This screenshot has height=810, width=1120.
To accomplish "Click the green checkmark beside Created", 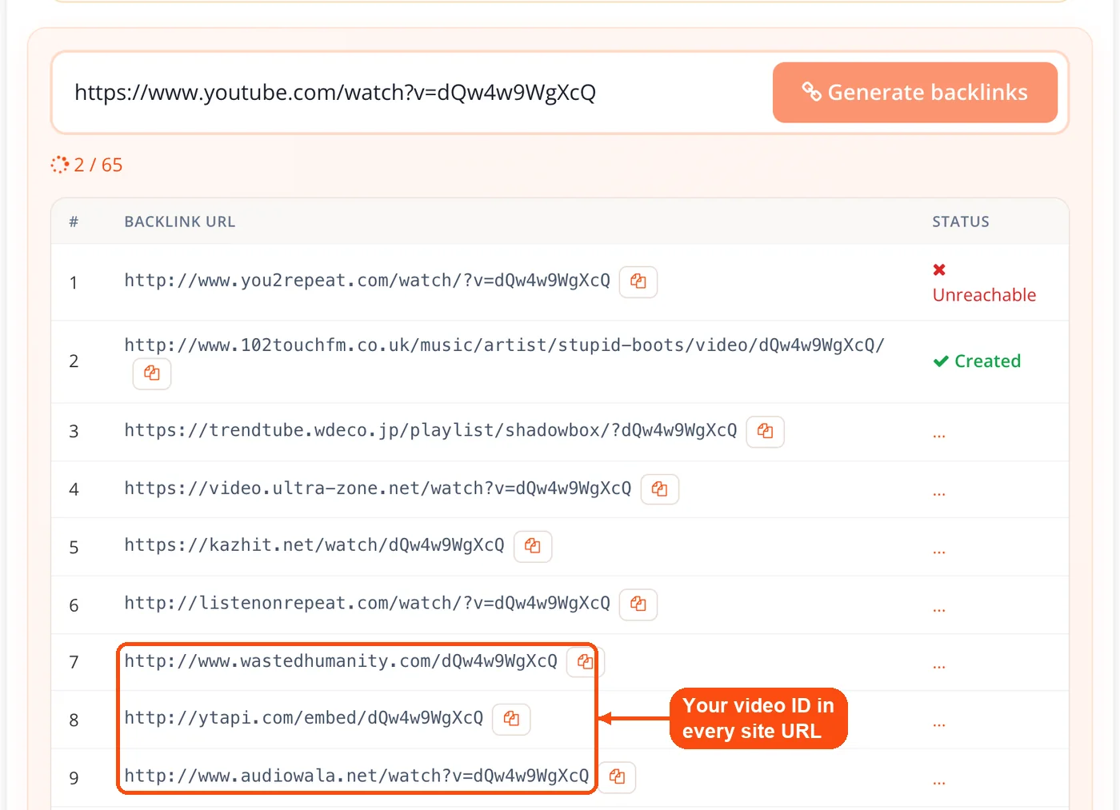I will point(941,361).
